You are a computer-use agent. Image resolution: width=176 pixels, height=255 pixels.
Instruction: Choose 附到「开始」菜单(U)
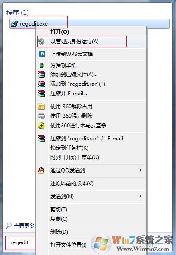[x=75, y=158]
